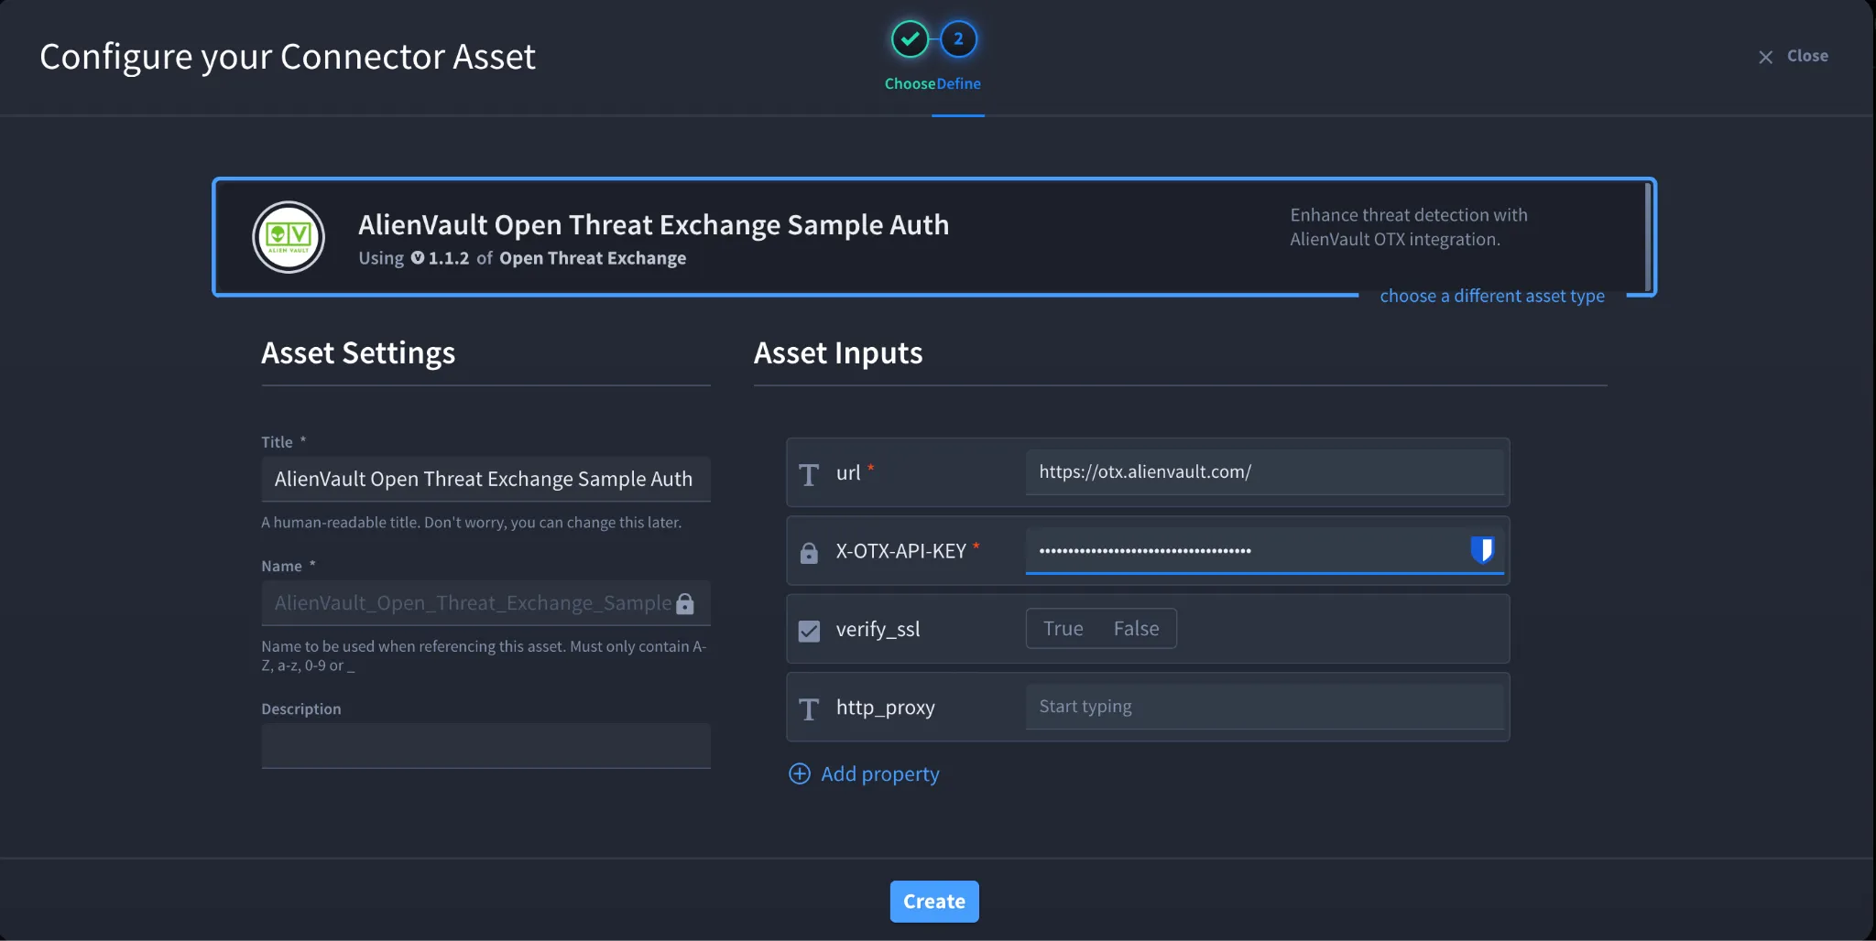Click the plus icon for Add property
This screenshot has height=941, width=1876.
(x=800, y=773)
